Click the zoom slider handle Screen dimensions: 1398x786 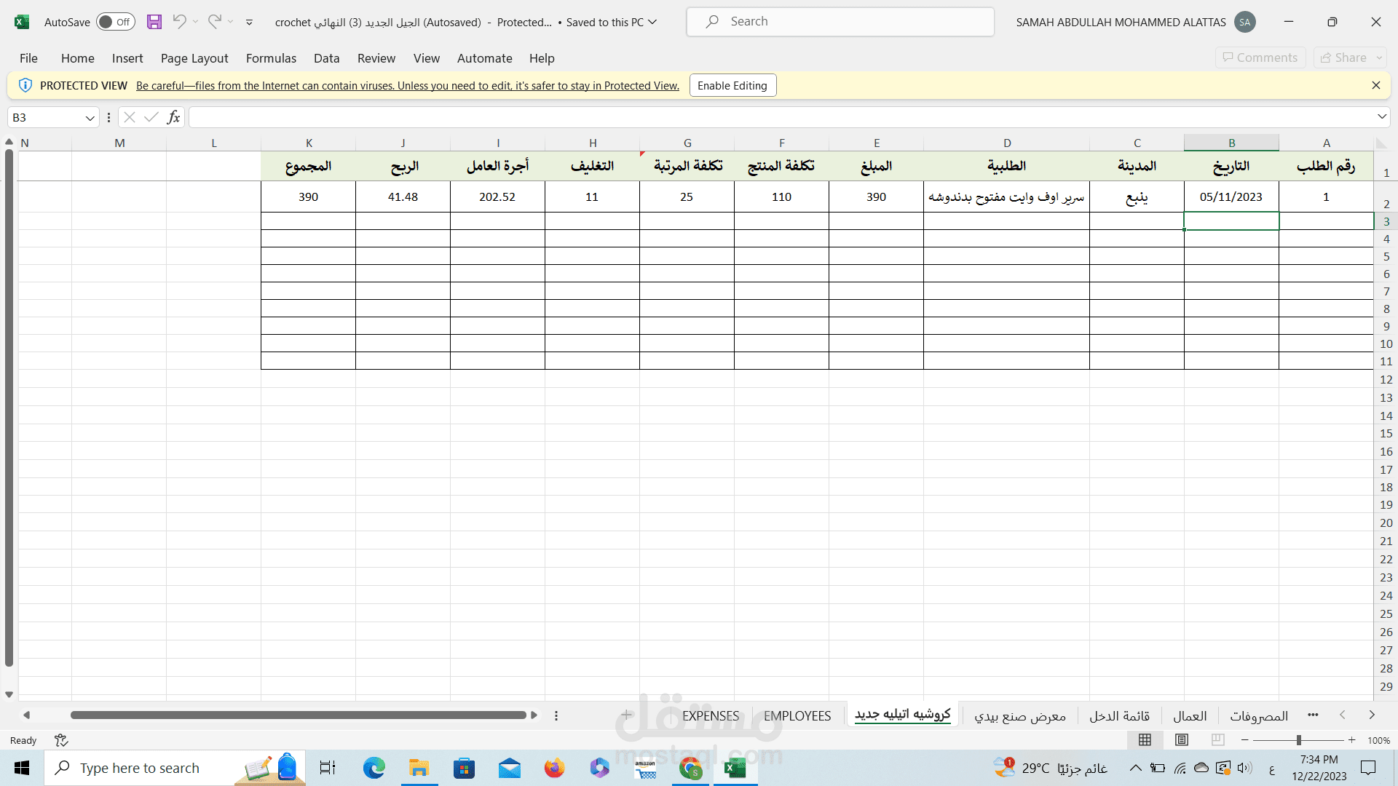tap(1298, 740)
